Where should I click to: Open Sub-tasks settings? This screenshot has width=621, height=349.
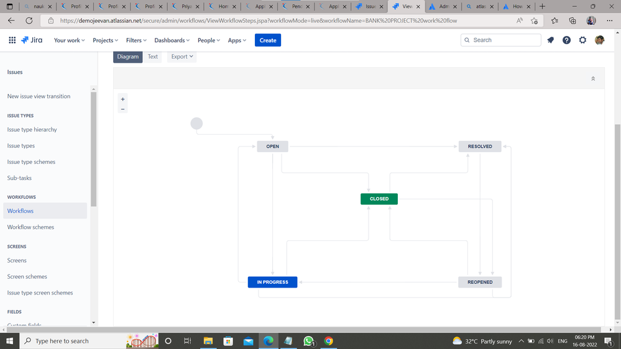click(x=19, y=178)
